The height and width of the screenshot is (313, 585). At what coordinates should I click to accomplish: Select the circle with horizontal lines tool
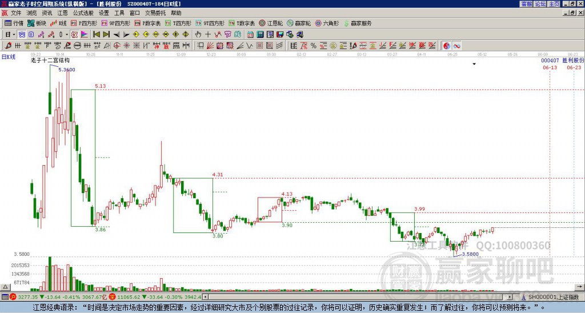(77, 46)
